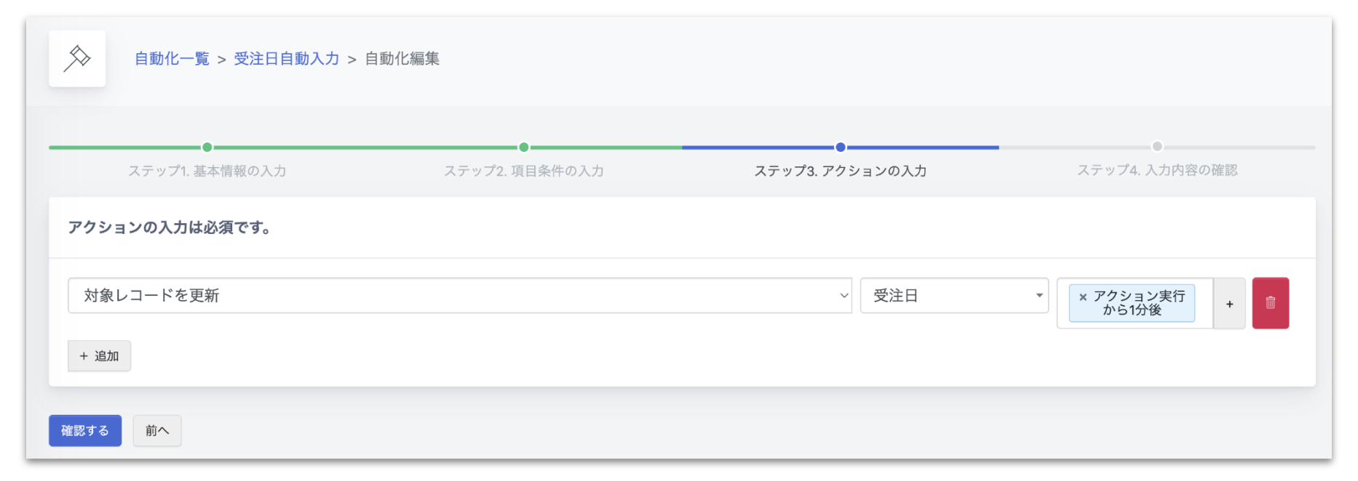Click the アクションの入力は必須です。 heading
1358x481 pixels.
click(170, 227)
